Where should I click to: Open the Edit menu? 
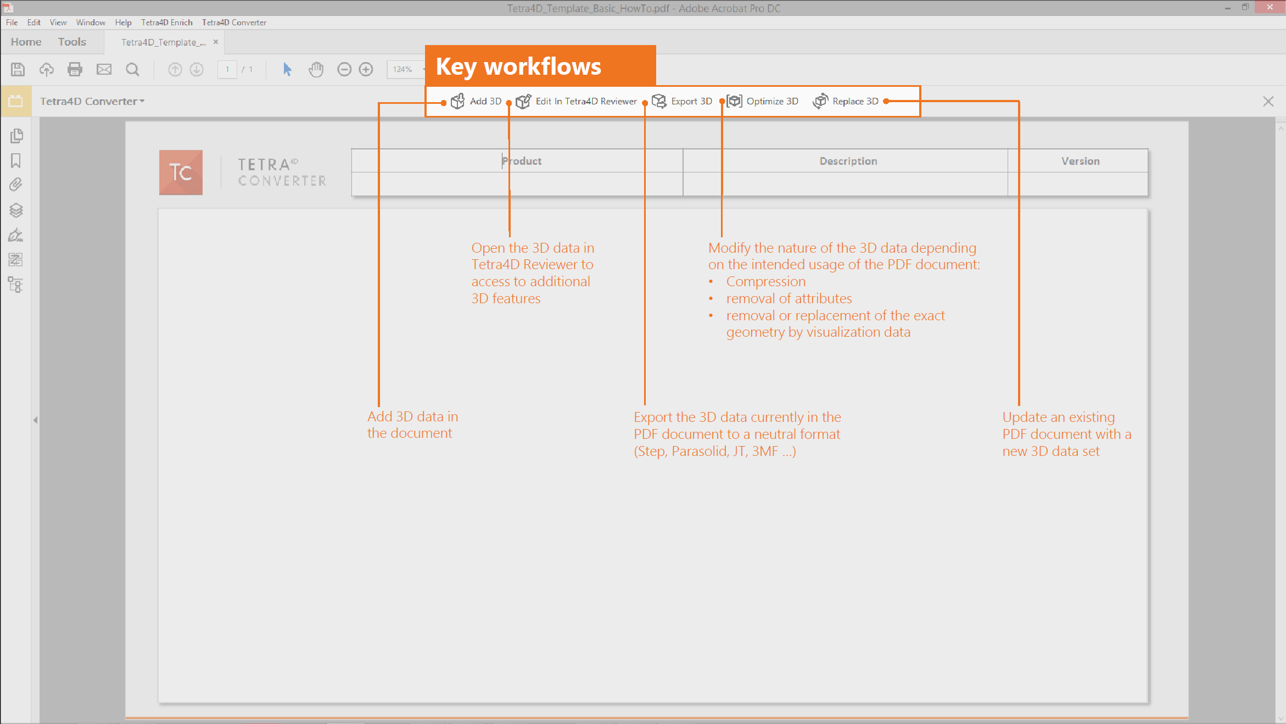point(33,23)
